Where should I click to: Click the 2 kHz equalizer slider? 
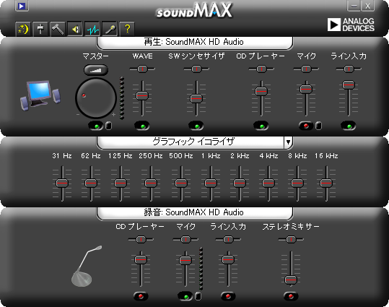(240, 183)
